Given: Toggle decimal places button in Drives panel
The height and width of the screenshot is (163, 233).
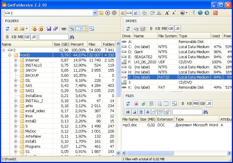Looking at the screenshot, I should point(177,29).
